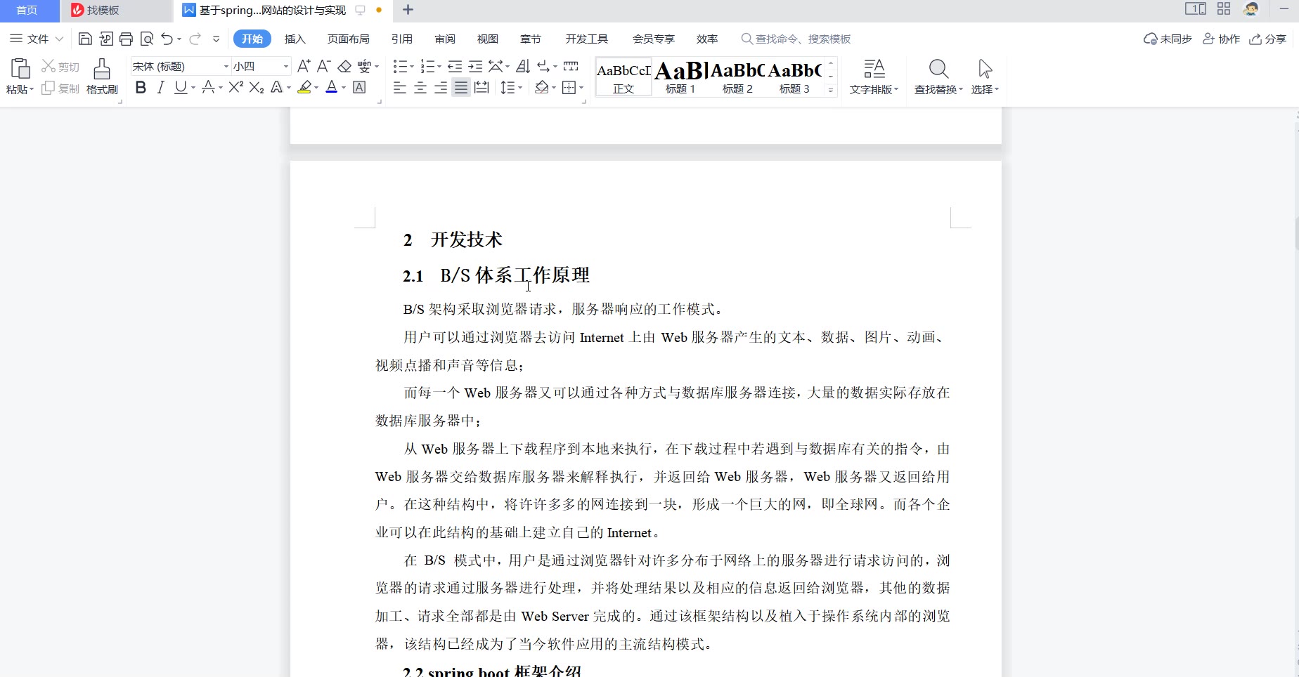This screenshot has width=1299, height=677.
Task: Increase paragraph indent
Action: 476,66
